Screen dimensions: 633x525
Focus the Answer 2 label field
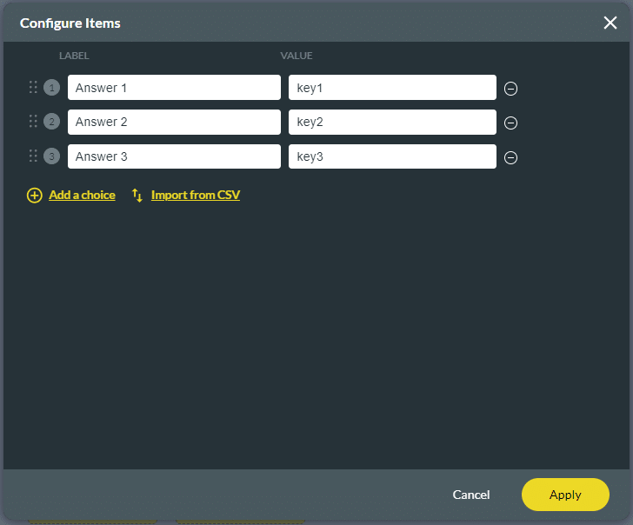click(x=174, y=122)
